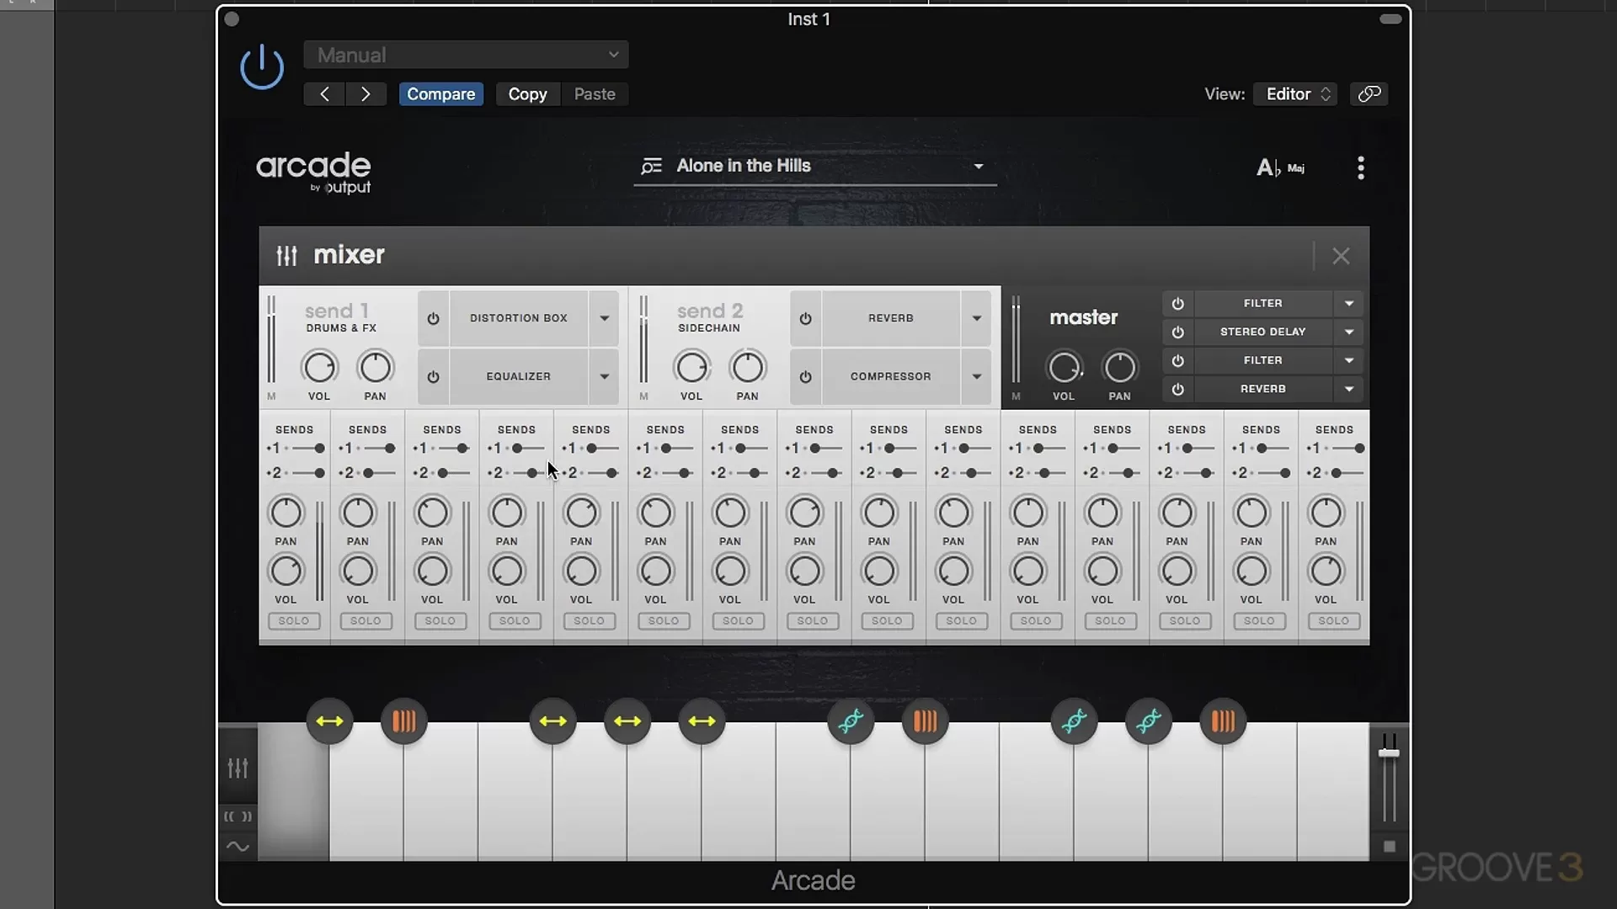Click the first yellow double-arrow key badge
Image resolution: width=1617 pixels, height=909 pixels.
pyautogui.click(x=329, y=721)
